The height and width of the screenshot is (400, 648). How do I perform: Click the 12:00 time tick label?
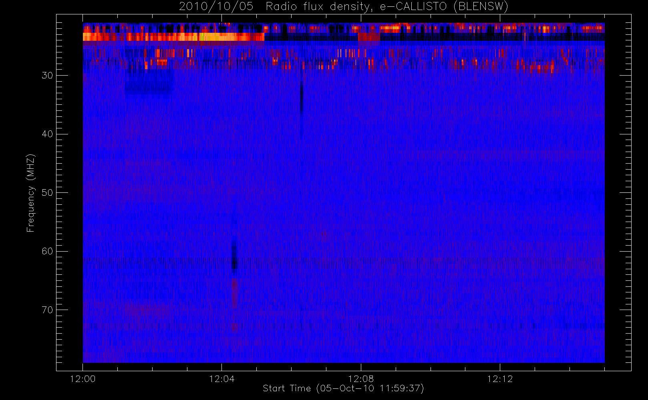coord(83,379)
